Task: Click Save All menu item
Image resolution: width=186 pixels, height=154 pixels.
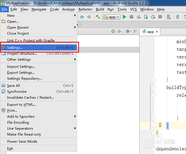Action: [39, 85]
